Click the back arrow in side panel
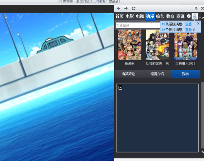204x161 pixels. click(118, 9)
